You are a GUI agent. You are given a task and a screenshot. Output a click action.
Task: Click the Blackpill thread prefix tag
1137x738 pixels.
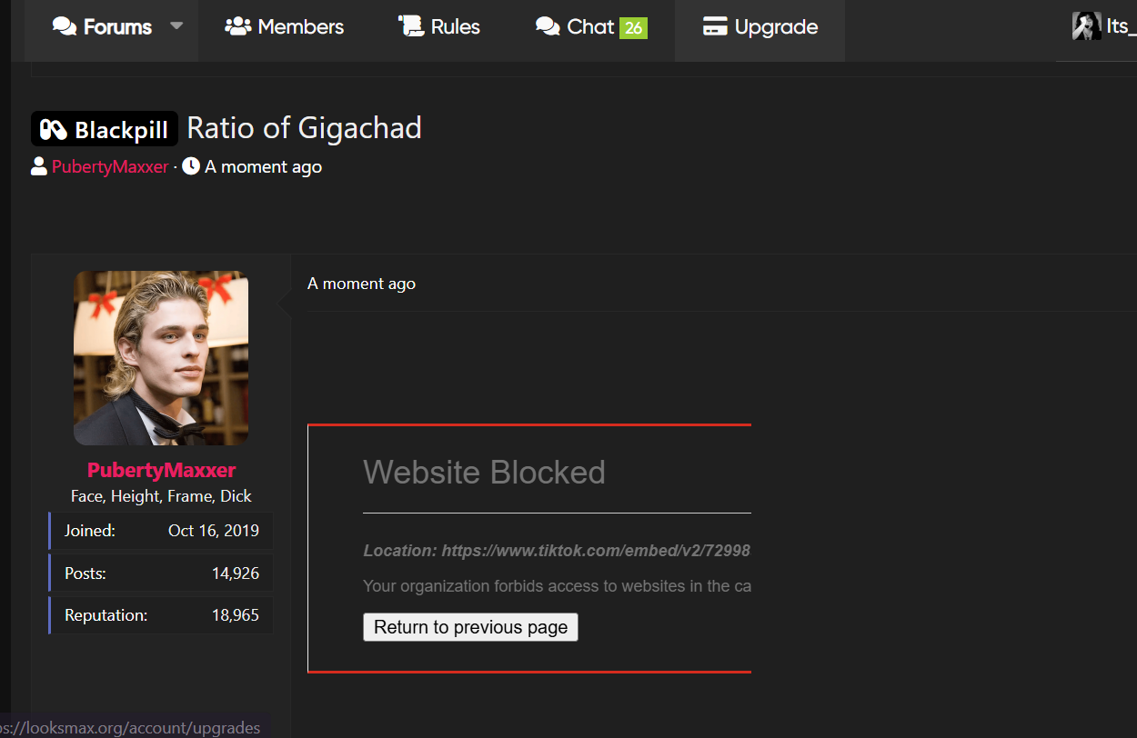(x=105, y=129)
